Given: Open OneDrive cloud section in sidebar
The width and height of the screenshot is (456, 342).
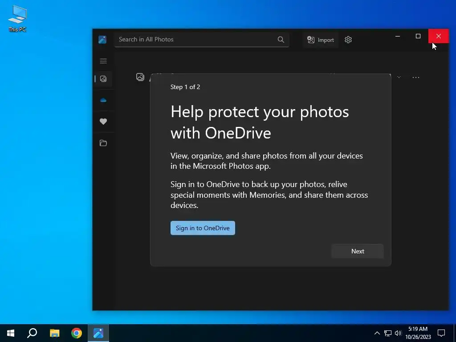Looking at the screenshot, I should pos(103,100).
